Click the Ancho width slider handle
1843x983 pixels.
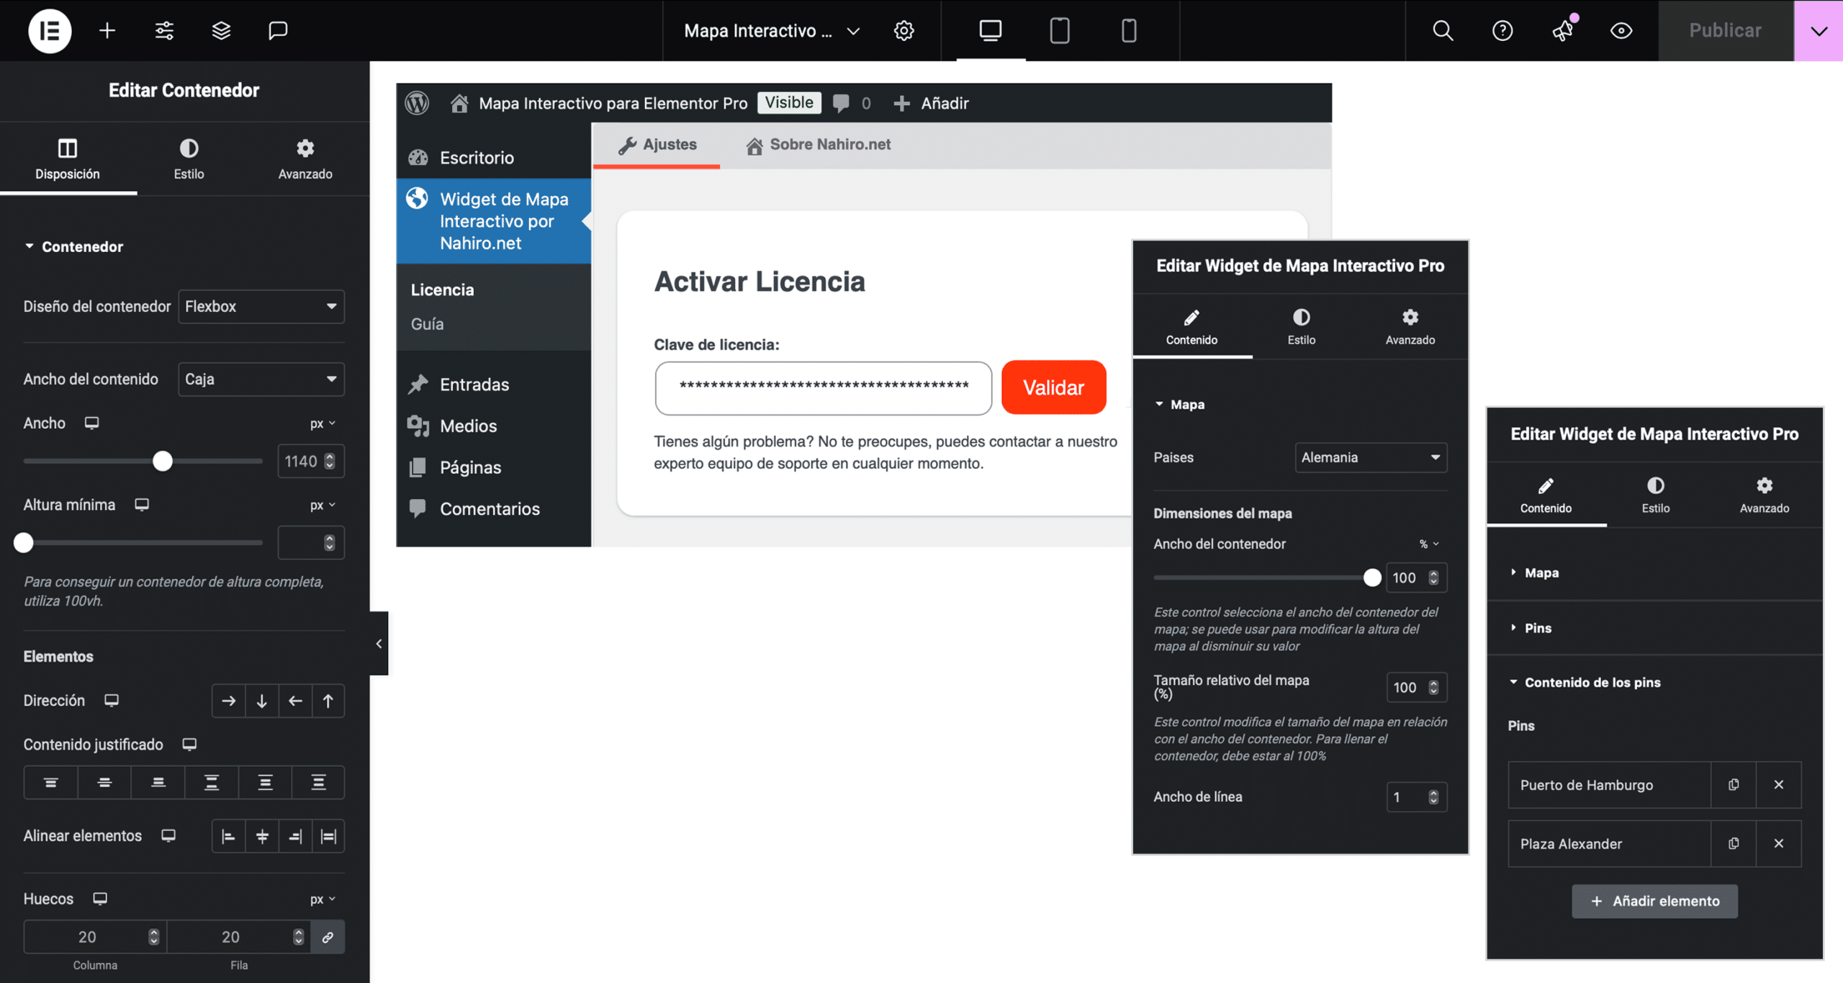(x=163, y=461)
